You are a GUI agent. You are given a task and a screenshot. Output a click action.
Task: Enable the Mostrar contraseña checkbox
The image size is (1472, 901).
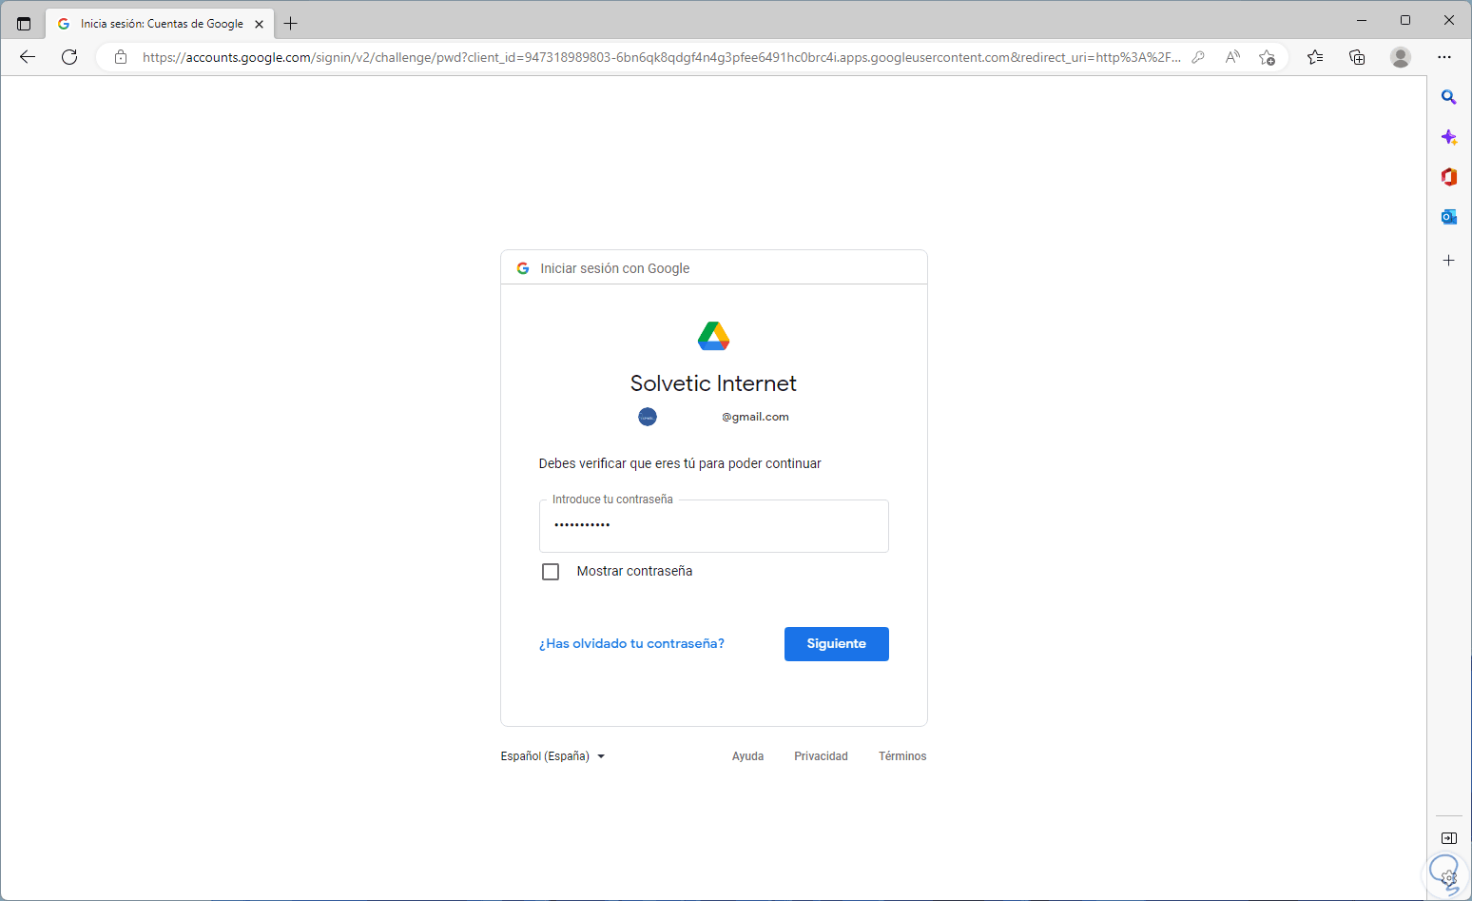(x=551, y=572)
